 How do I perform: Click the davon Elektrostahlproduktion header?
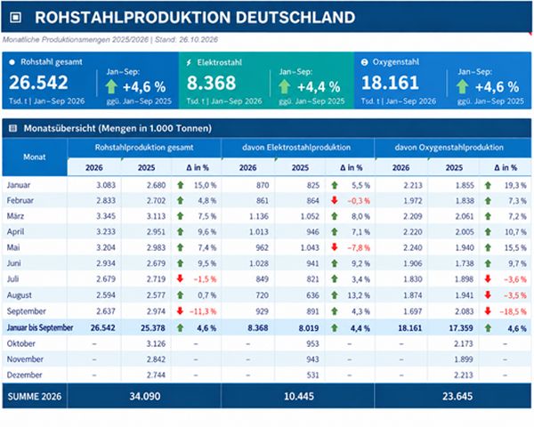pyautogui.click(x=296, y=148)
